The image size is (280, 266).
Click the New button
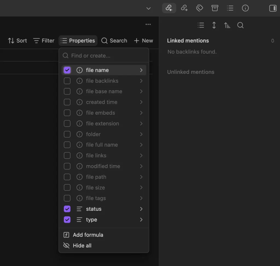coord(143,41)
